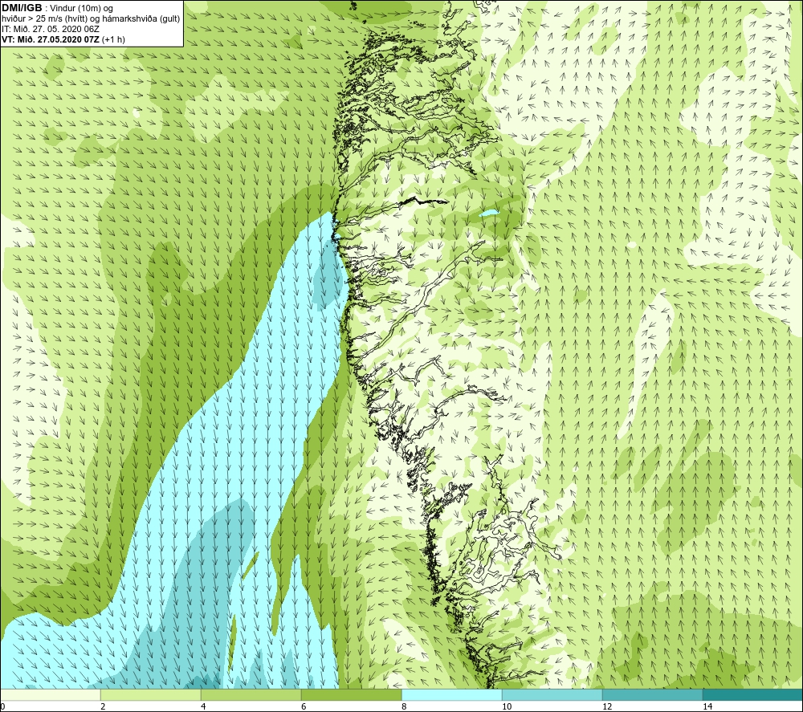The width and height of the screenshot is (803, 712).
Task: Select the 0–2 m/s palest legend swatch
Action: pos(50,694)
